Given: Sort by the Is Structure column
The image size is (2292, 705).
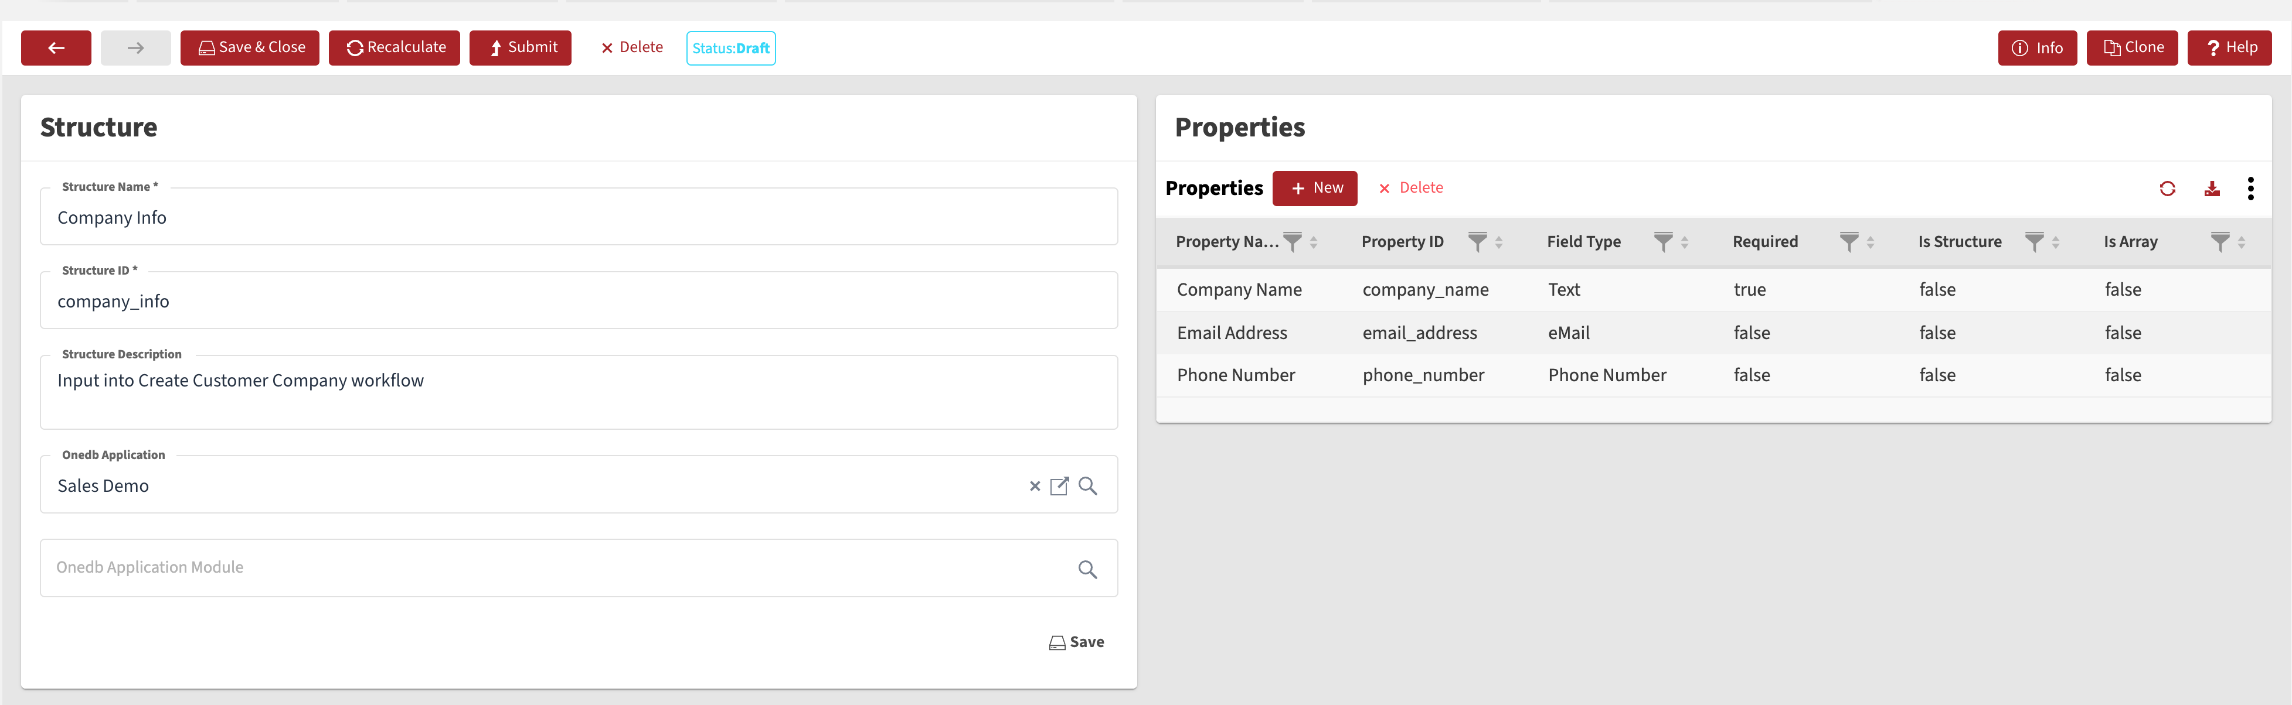Looking at the screenshot, I should (2055, 242).
